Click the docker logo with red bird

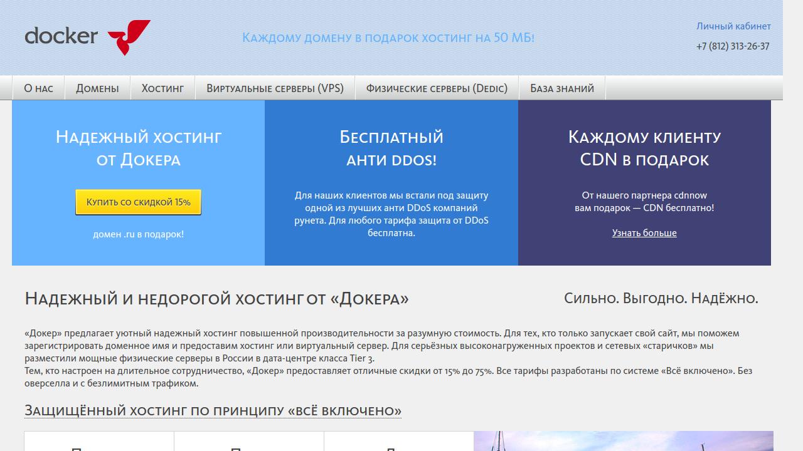point(88,37)
